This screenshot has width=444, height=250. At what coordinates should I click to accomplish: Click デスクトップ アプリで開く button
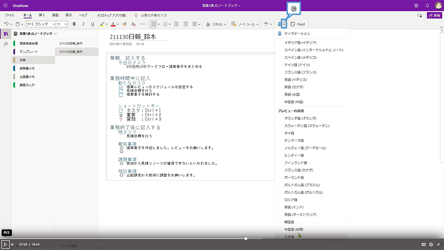[x=112, y=15]
